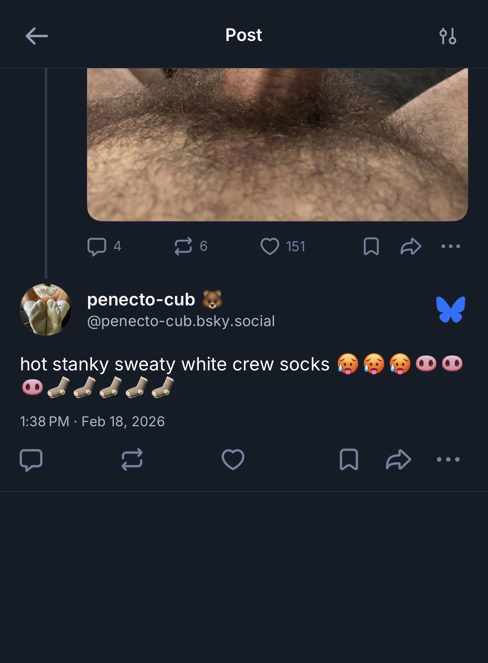The image size is (488, 663).
Task: Open thread display settings icon
Action: [x=447, y=36]
